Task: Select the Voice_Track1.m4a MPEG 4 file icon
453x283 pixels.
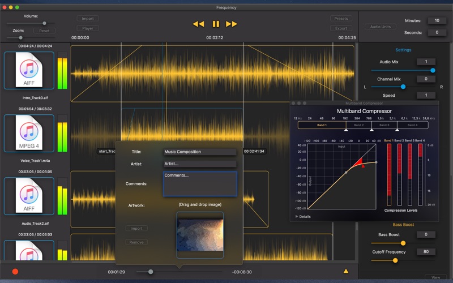Action: tap(29, 133)
